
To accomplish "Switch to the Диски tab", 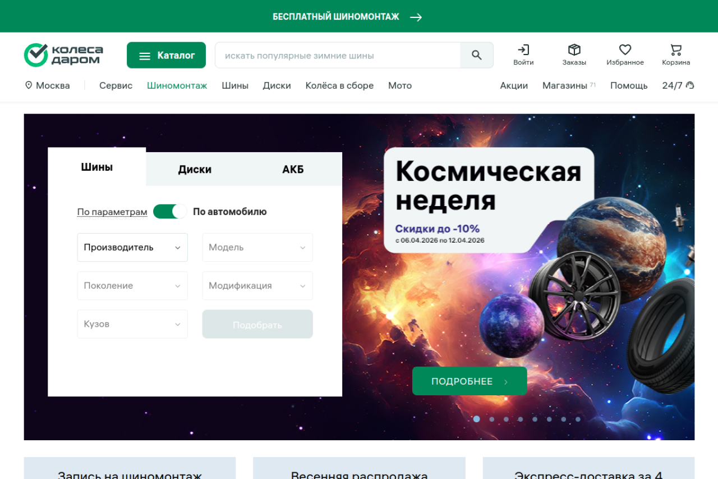I will click(195, 170).
